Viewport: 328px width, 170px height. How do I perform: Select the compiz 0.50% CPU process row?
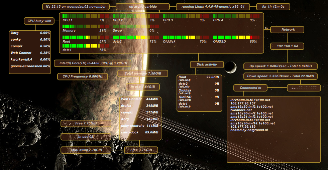pos(30,46)
